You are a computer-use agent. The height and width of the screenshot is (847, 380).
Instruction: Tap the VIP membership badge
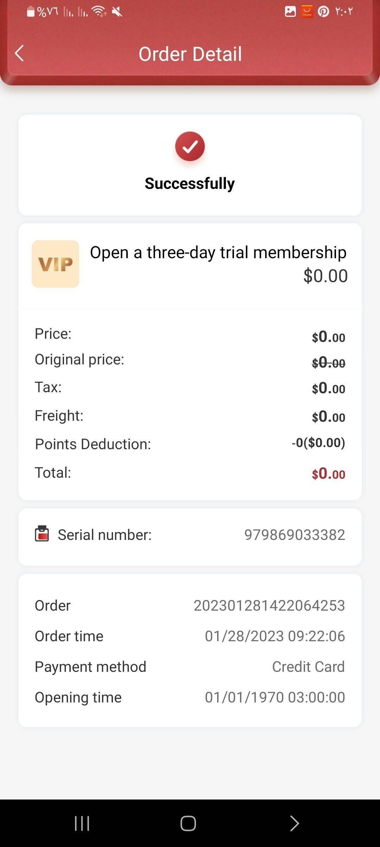coord(56,264)
